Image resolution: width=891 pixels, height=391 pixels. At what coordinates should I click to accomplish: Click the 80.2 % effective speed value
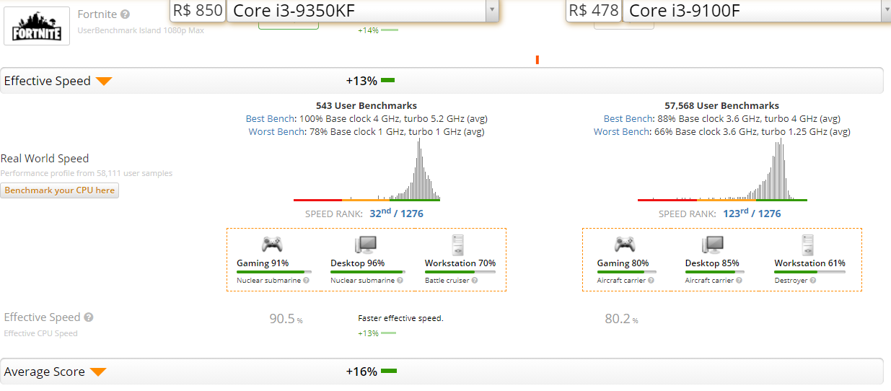(x=621, y=318)
